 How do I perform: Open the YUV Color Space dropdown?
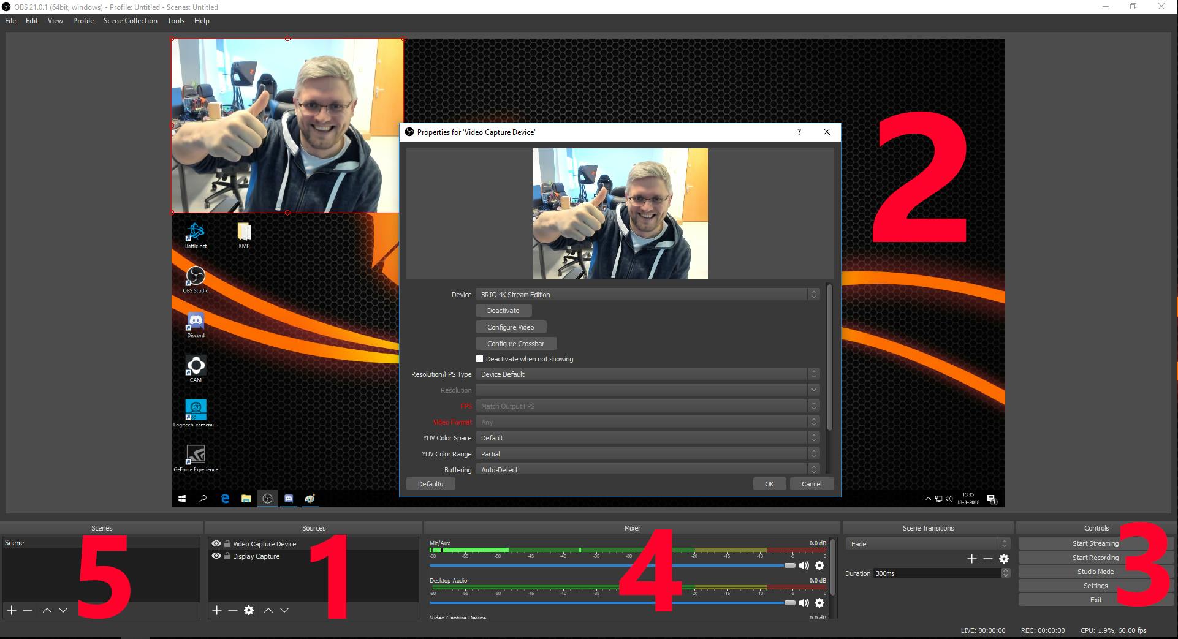tap(647, 438)
